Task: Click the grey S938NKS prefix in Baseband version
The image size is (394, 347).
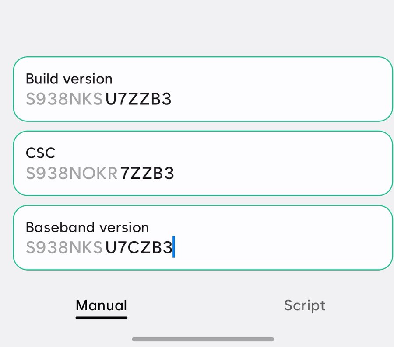Action: 64,248
